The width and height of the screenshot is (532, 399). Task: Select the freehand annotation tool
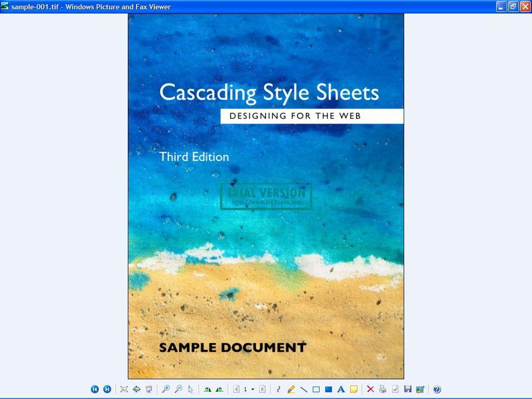(x=278, y=389)
